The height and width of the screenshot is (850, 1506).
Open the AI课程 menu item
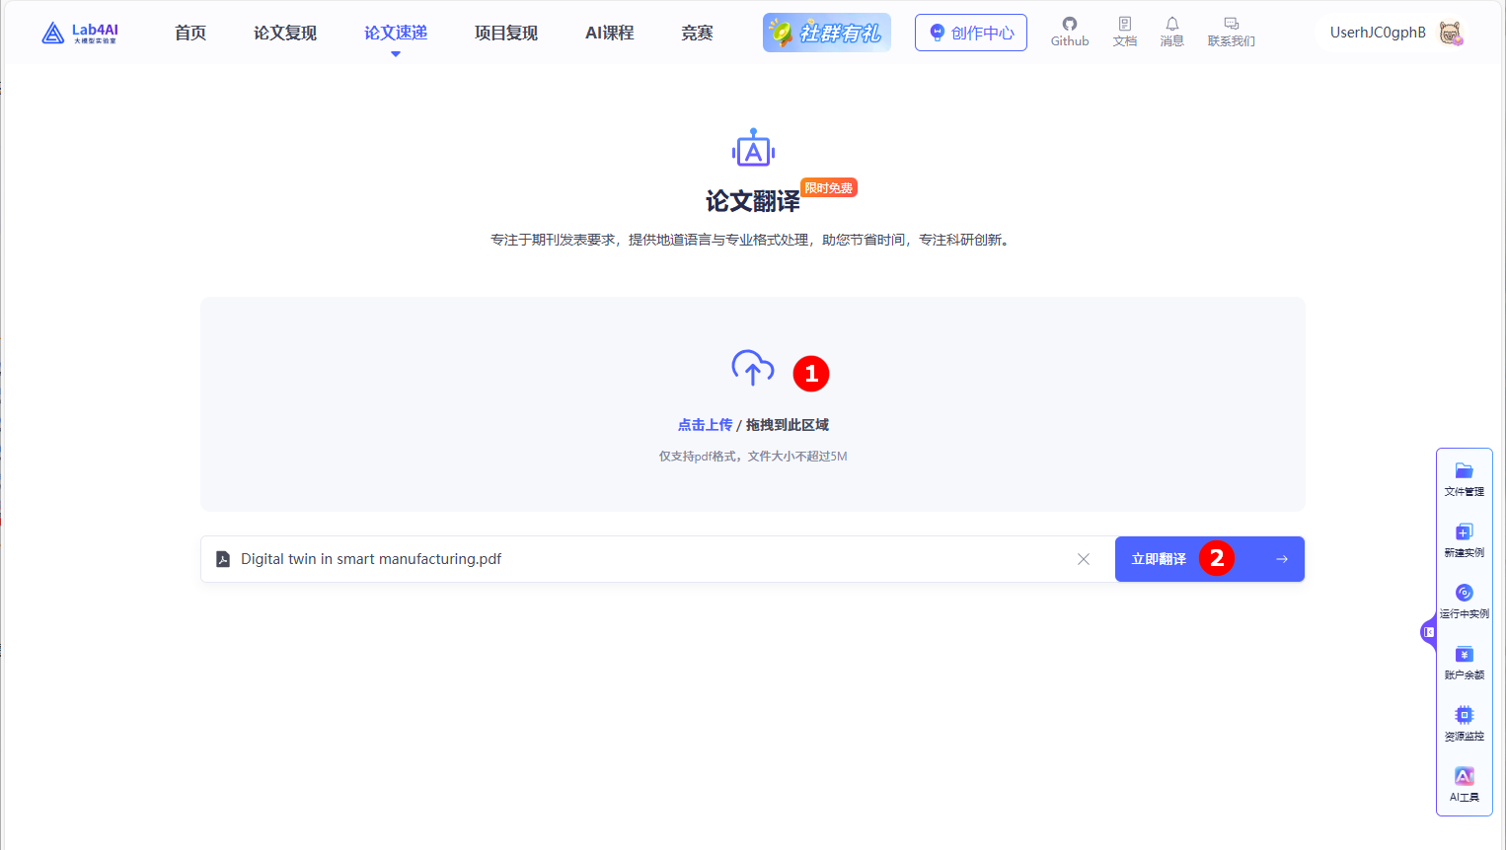tap(609, 32)
